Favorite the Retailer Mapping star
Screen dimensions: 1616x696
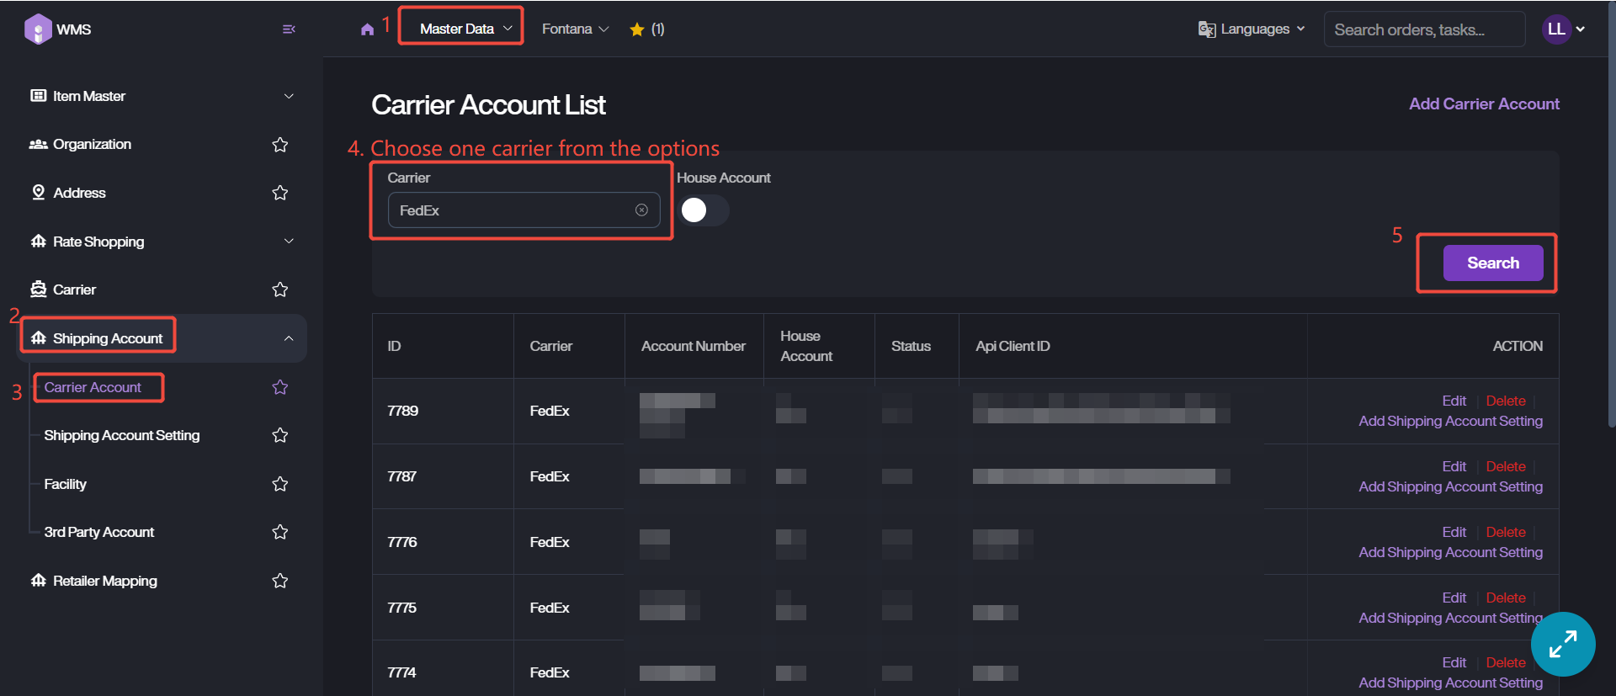coord(280,581)
